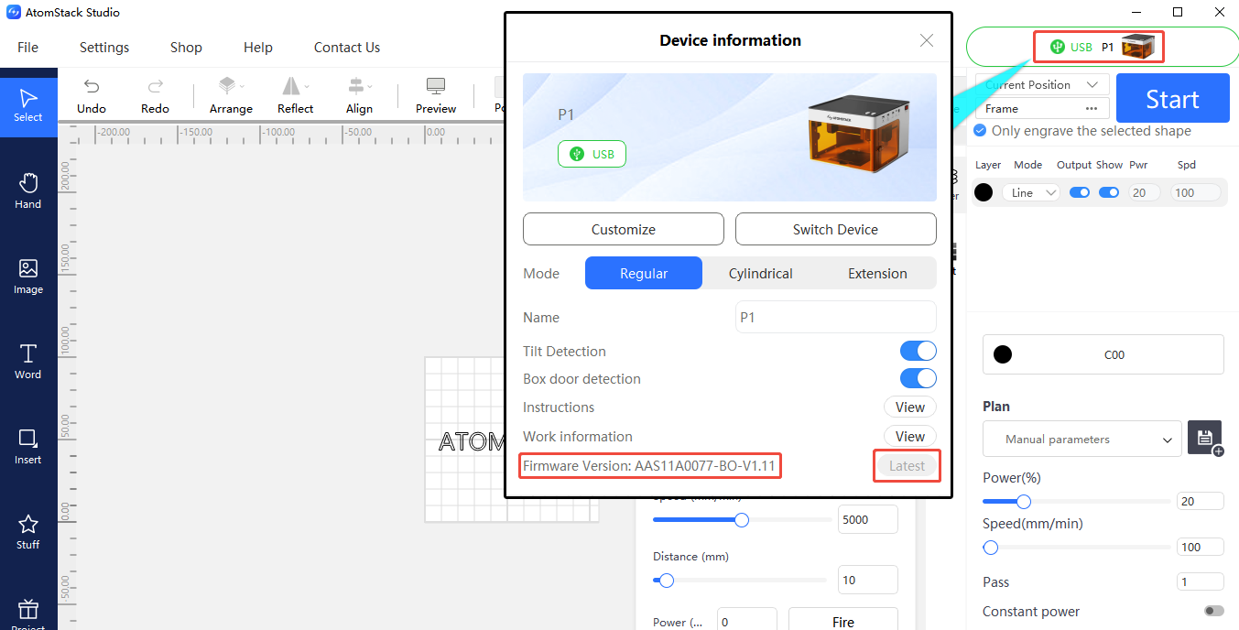Open the Settings menu

pyautogui.click(x=104, y=47)
